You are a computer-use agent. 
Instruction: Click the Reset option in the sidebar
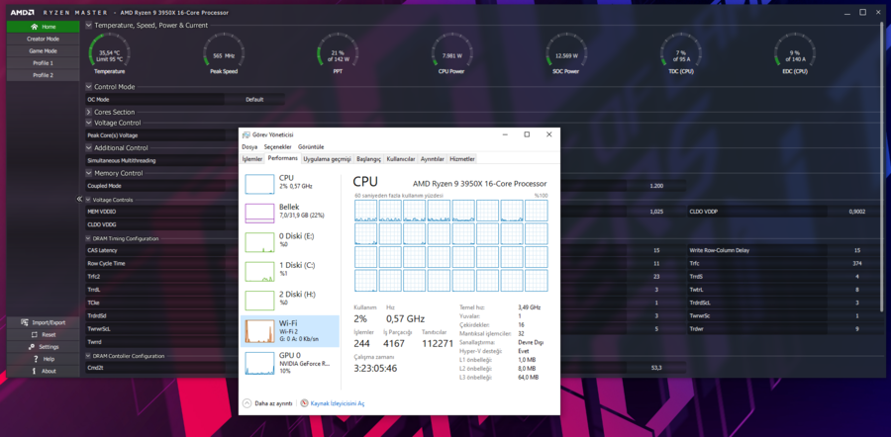[x=44, y=335]
